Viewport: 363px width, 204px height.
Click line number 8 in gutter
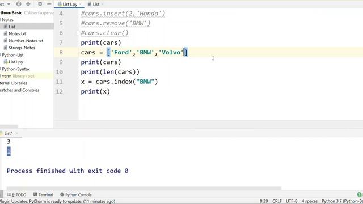[61, 53]
